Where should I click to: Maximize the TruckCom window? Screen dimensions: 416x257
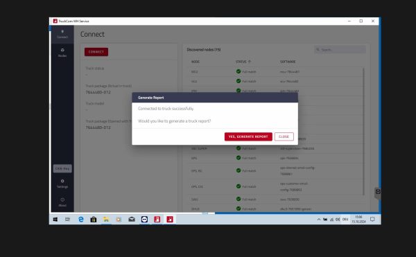tap(361, 21)
